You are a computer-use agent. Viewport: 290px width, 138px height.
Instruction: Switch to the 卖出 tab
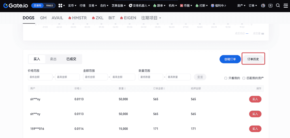(53, 59)
